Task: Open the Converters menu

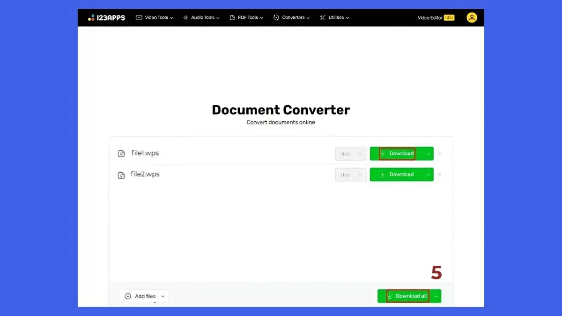Action: (291, 17)
